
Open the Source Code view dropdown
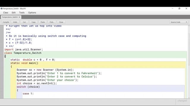coord(179,22)
